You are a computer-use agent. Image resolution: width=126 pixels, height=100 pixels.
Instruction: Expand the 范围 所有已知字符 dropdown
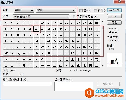[x=41, y=17]
